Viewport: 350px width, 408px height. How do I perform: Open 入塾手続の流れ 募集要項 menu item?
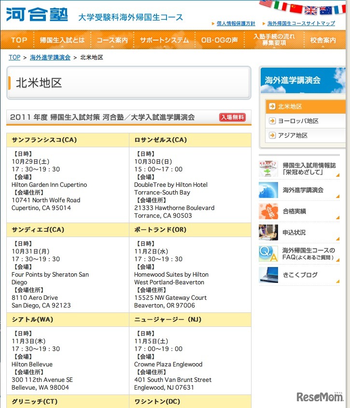tap(274, 40)
